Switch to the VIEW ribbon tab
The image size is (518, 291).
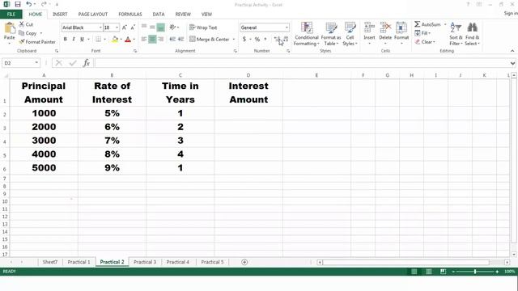pos(207,15)
